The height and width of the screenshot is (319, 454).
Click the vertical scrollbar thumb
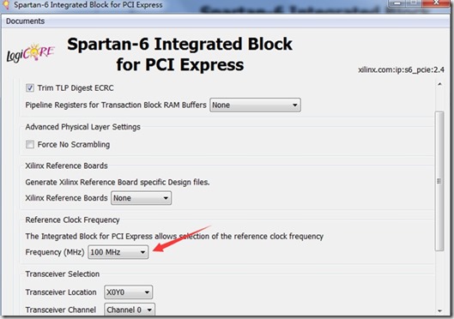(439, 181)
